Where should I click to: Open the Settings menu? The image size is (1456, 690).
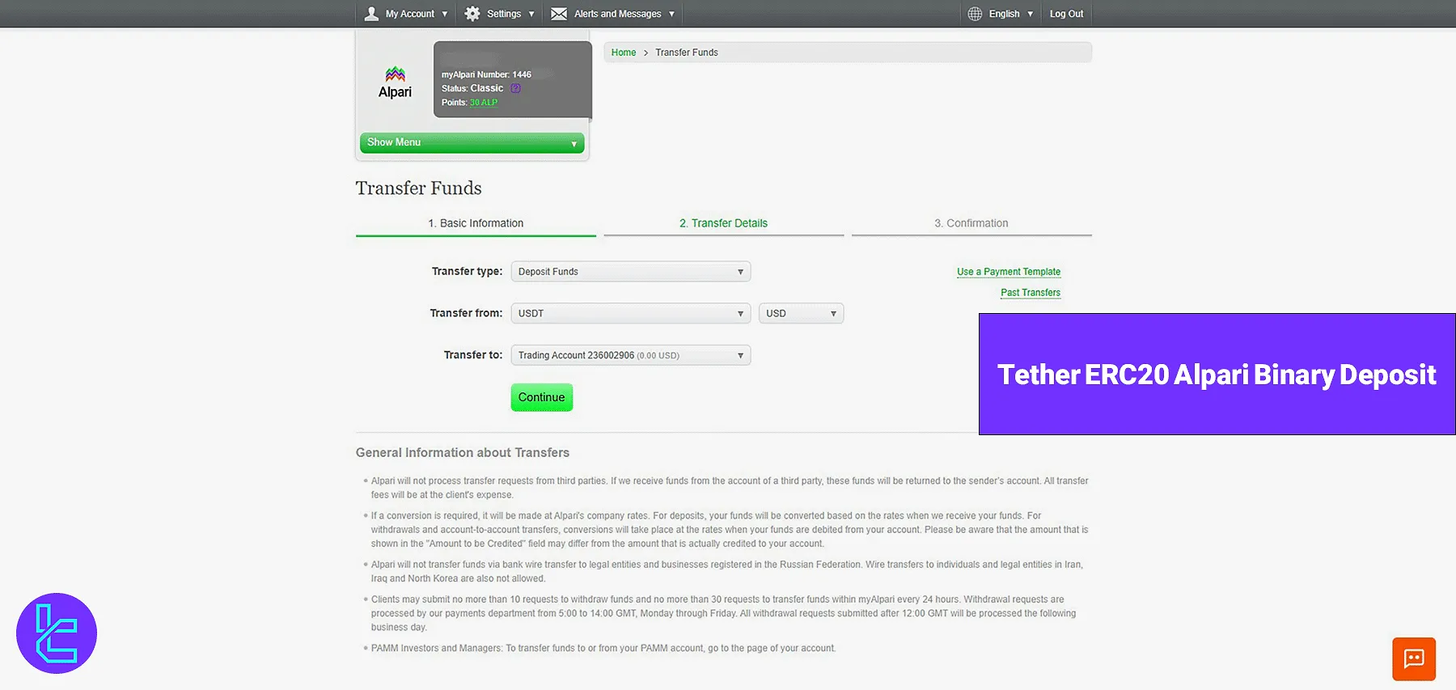[x=500, y=14]
